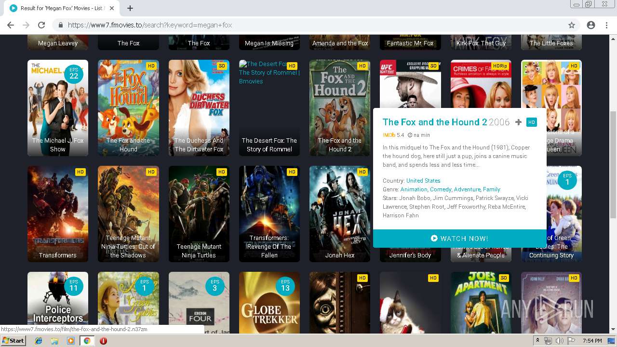Viewport: 617px width, 347px height.
Task: Open File Explorer folder icon in taskbar
Action: coord(54,341)
